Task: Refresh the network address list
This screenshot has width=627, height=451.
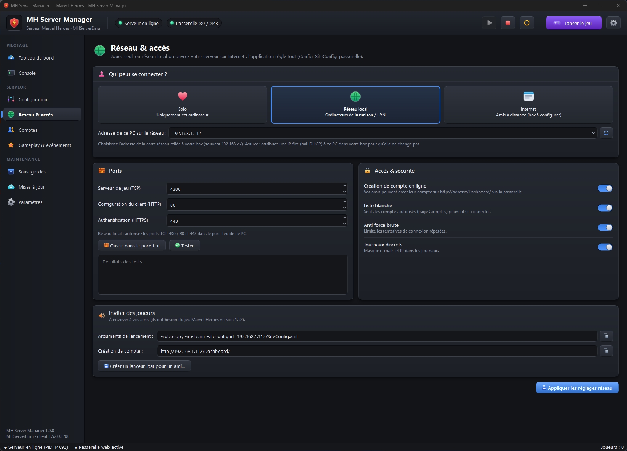Action: (606, 133)
